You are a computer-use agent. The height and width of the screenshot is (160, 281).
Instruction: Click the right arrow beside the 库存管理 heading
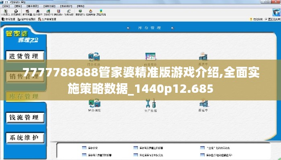point(172,28)
